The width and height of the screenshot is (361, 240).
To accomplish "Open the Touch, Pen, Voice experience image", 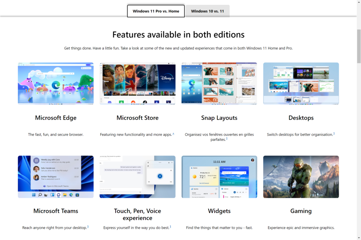I will point(137,177).
